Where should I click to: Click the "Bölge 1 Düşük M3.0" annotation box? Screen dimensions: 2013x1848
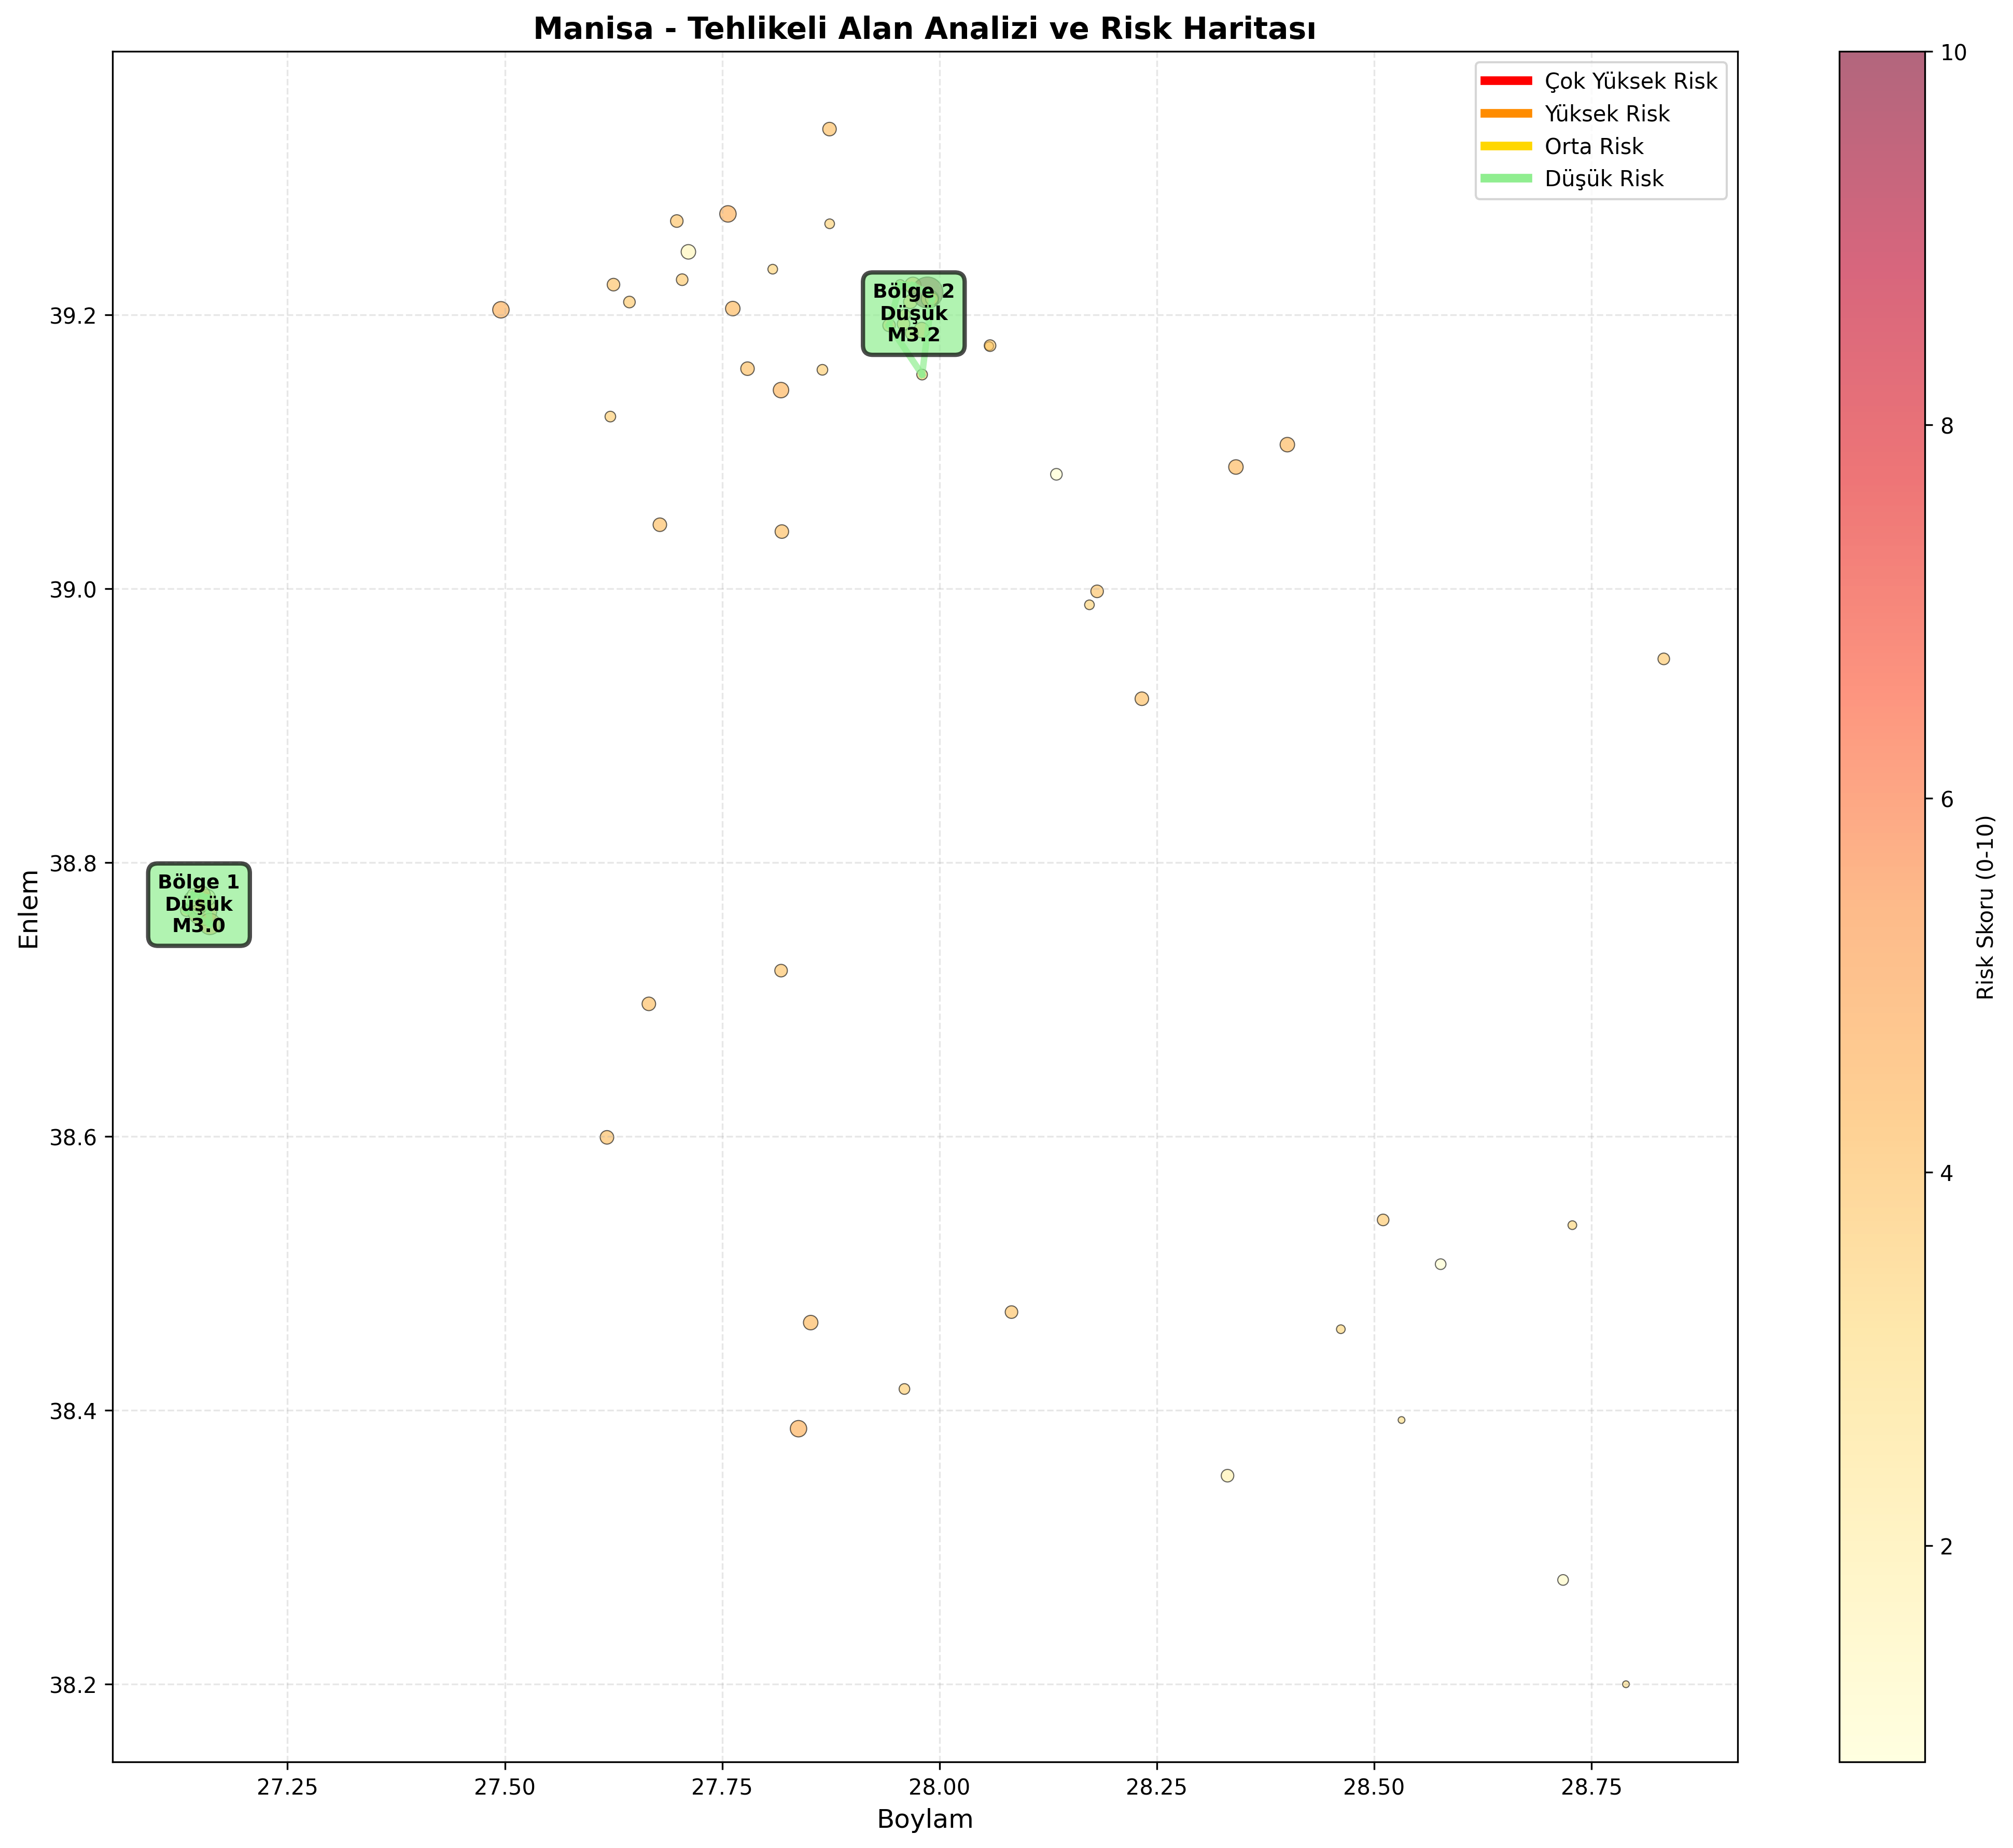[x=199, y=904]
